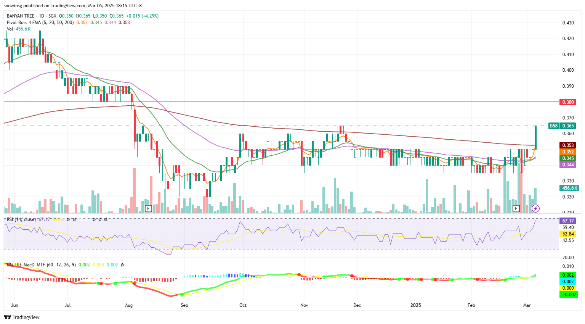The width and height of the screenshot is (585, 324).
Task: Click the yellow 0.000 MACD axis label
Action: (x=568, y=288)
